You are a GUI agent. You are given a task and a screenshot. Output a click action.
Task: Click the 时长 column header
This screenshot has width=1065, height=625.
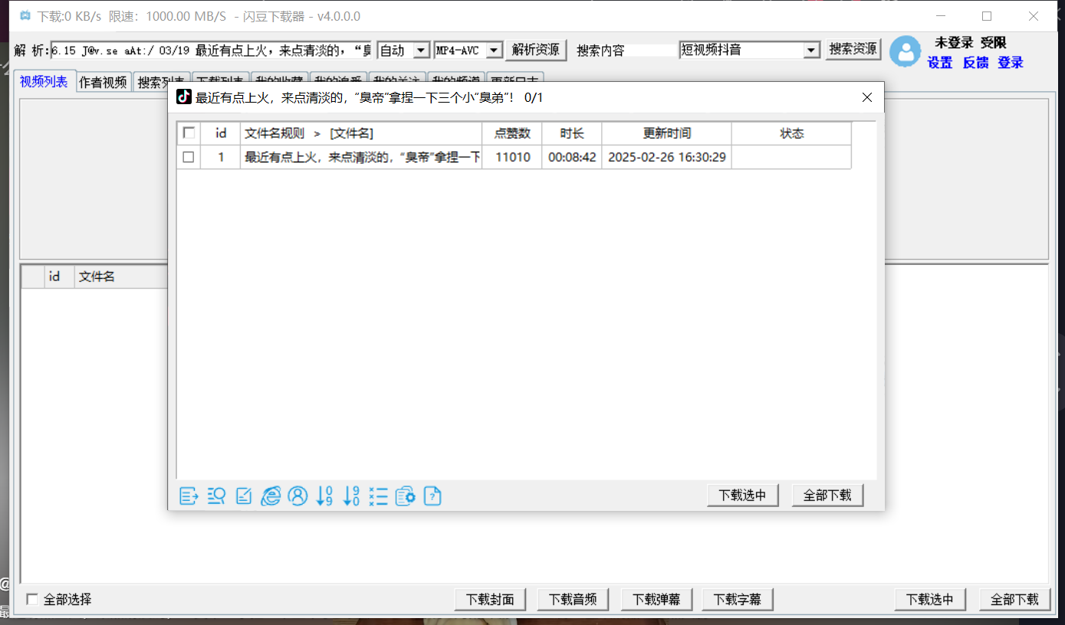[x=572, y=133]
